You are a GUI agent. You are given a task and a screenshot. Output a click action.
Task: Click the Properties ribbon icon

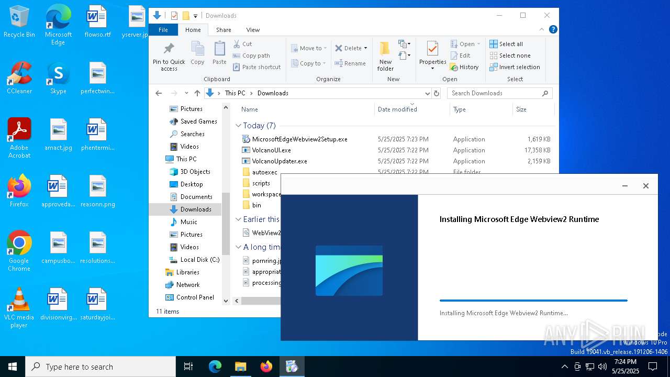pos(432,49)
